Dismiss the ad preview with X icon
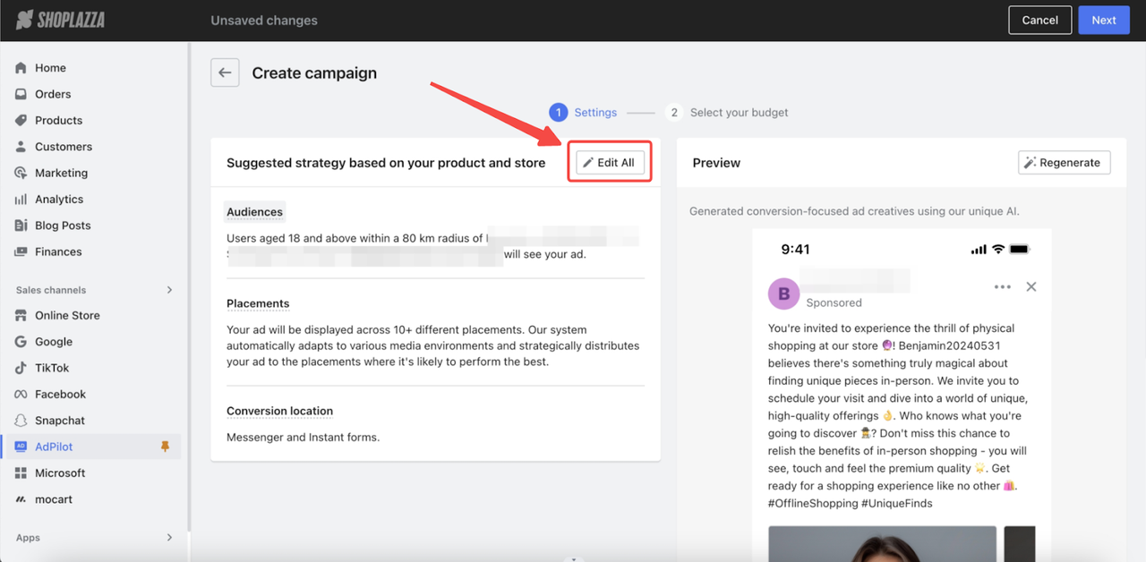Image resolution: width=1146 pixels, height=562 pixels. [1031, 286]
